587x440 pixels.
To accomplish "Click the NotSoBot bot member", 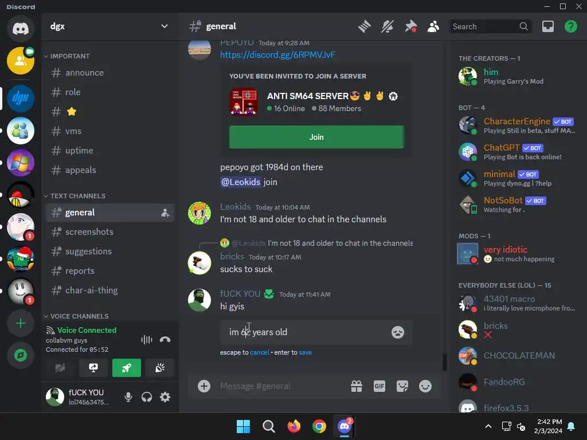I will click(x=516, y=205).
